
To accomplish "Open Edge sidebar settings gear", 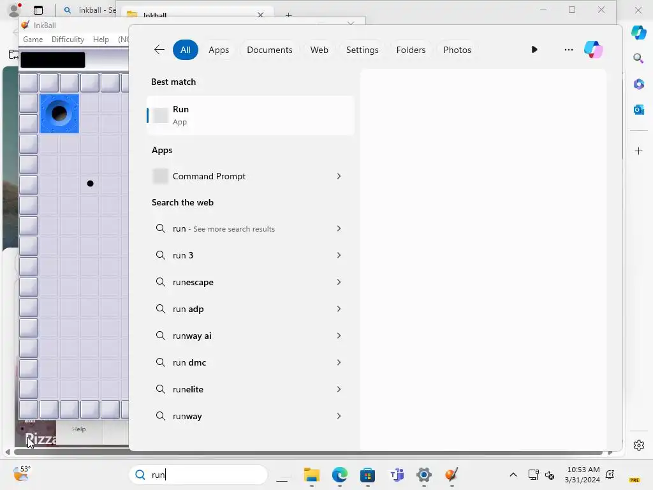I will pyautogui.click(x=639, y=445).
